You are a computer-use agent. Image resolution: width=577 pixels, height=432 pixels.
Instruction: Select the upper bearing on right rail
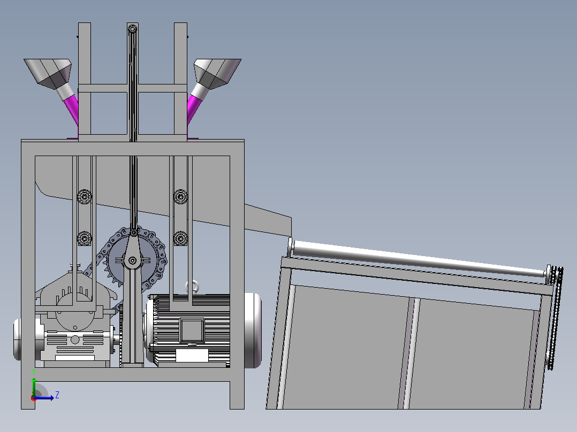point(180,197)
